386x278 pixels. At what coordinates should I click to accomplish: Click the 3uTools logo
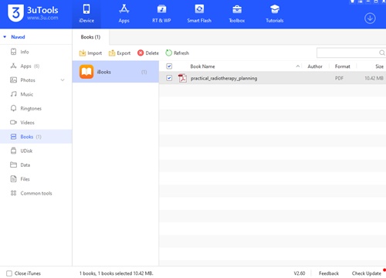click(15, 13)
